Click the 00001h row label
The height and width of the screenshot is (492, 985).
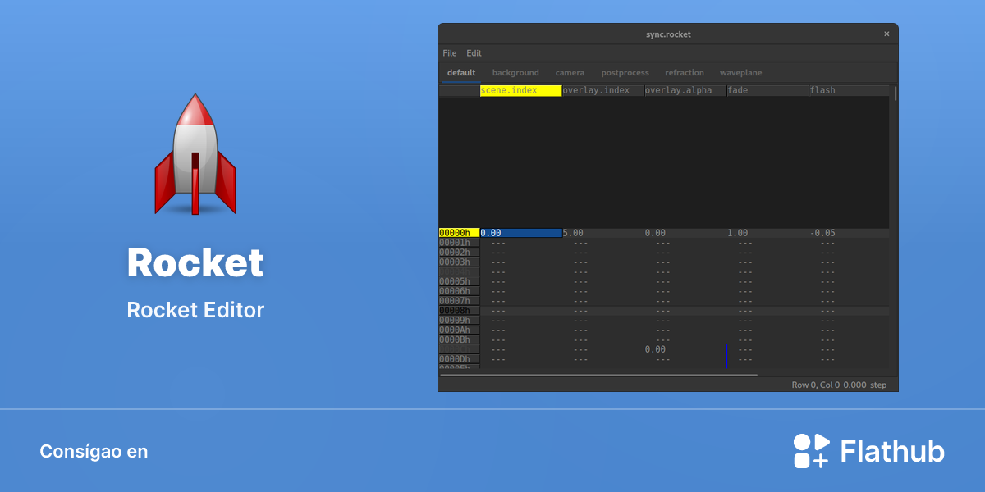point(459,243)
